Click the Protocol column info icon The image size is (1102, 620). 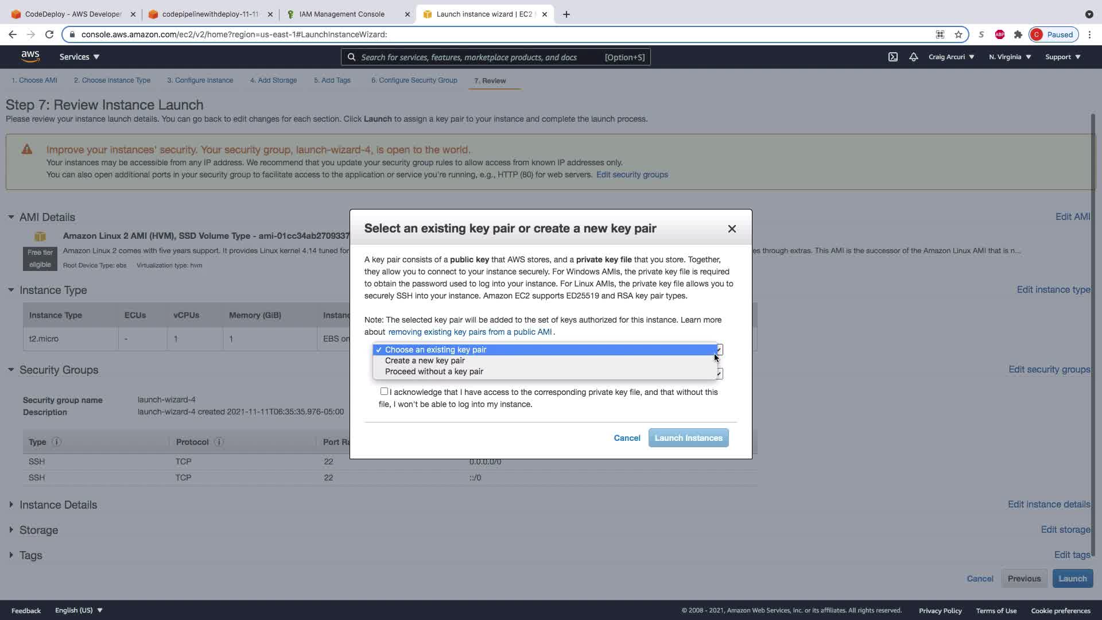click(219, 442)
